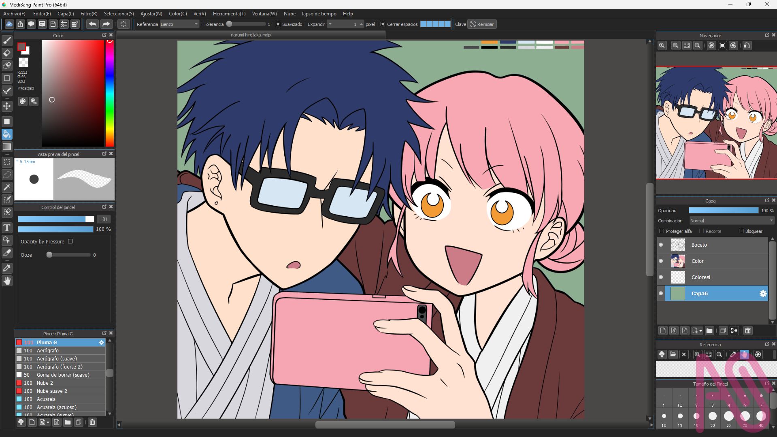Undock the Color panel
Image resolution: width=777 pixels, height=437 pixels.
pos(104,35)
